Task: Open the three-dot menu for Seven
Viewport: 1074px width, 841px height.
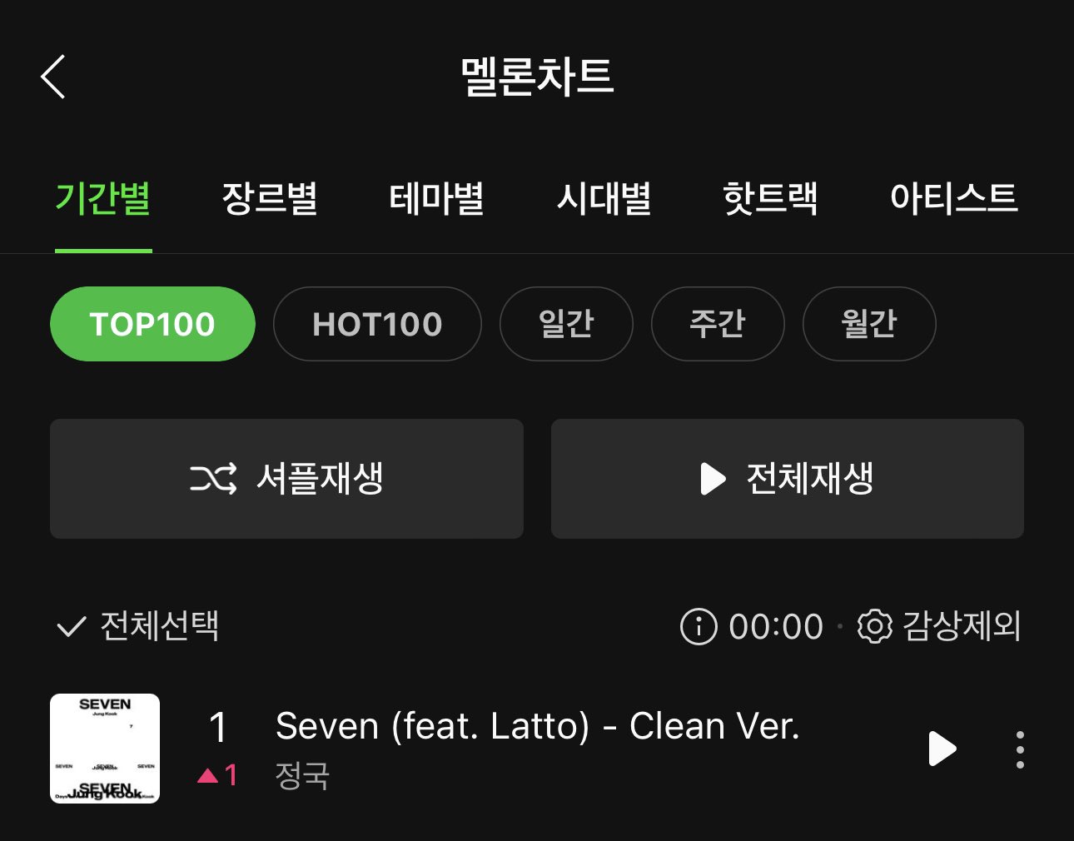Action: [x=1020, y=749]
